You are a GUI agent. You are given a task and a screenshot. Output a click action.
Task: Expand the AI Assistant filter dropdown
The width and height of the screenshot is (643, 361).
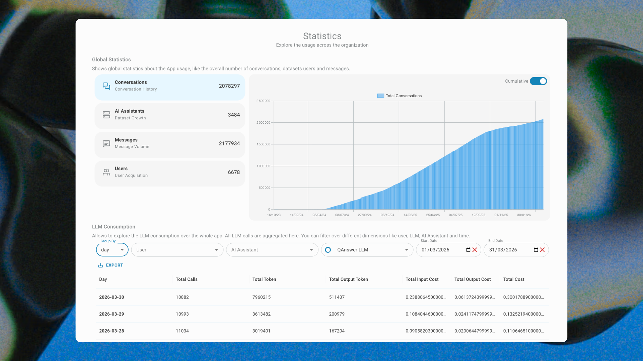(272, 250)
